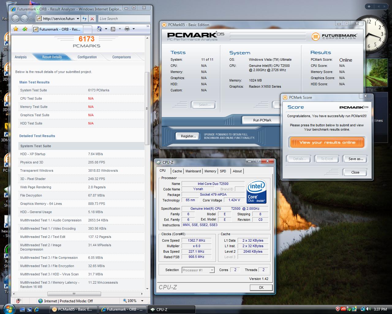Image resolution: width=392 pixels, height=314 pixels.
Task: Open a new blank IE tab
Action: pos(87,29)
